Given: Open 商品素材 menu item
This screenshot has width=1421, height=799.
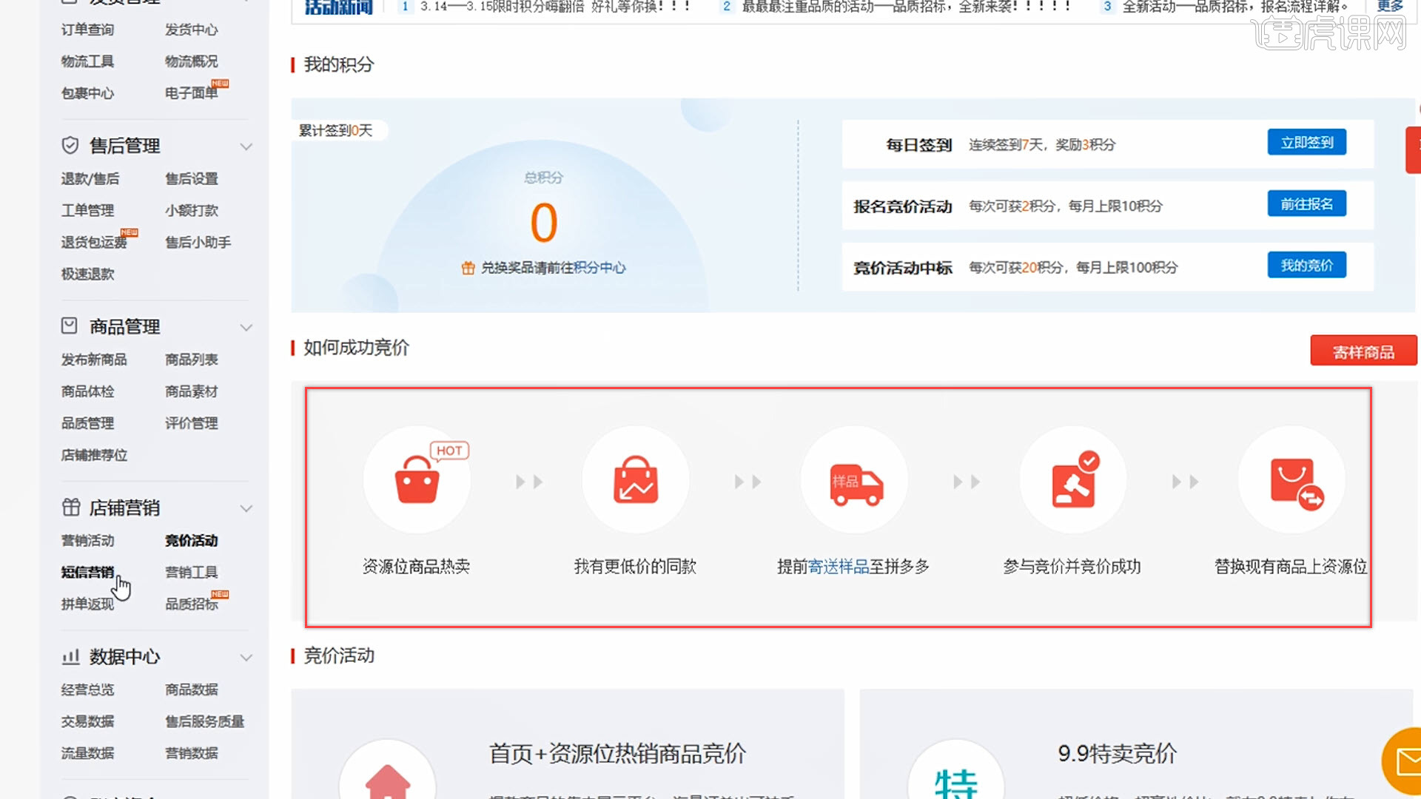Looking at the screenshot, I should tap(191, 391).
